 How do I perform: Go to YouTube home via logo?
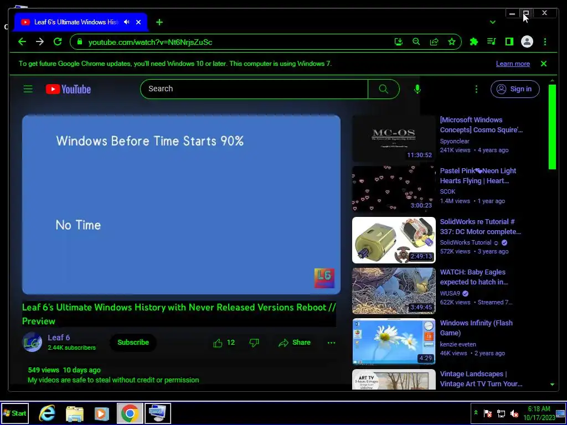click(x=68, y=89)
